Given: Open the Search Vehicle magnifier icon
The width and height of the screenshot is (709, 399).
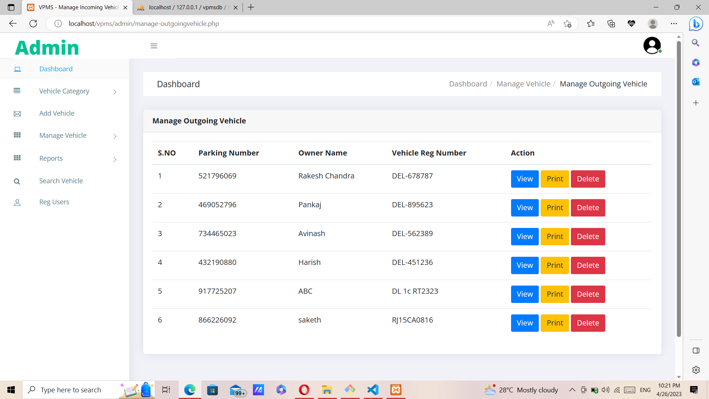Looking at the screenshot, I should click(17, 181).
